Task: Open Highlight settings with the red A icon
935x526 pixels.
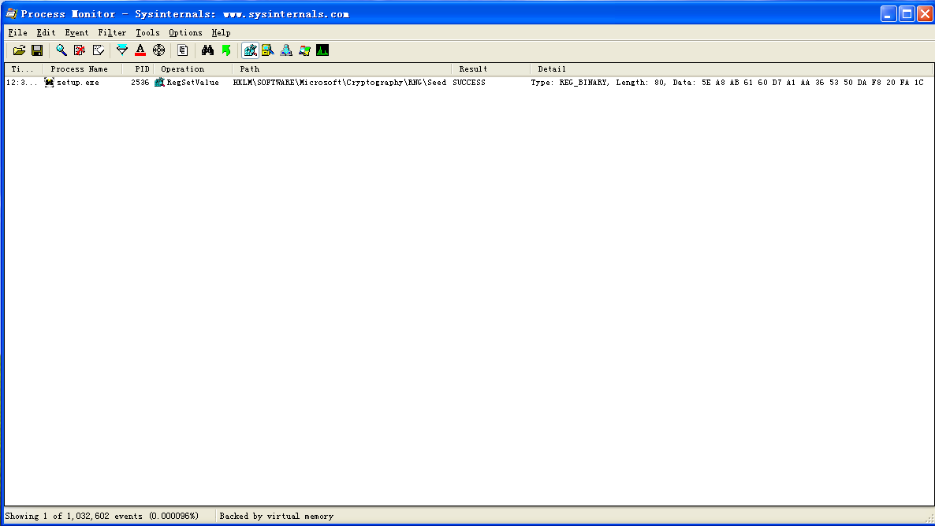Action: pos(140,50)
